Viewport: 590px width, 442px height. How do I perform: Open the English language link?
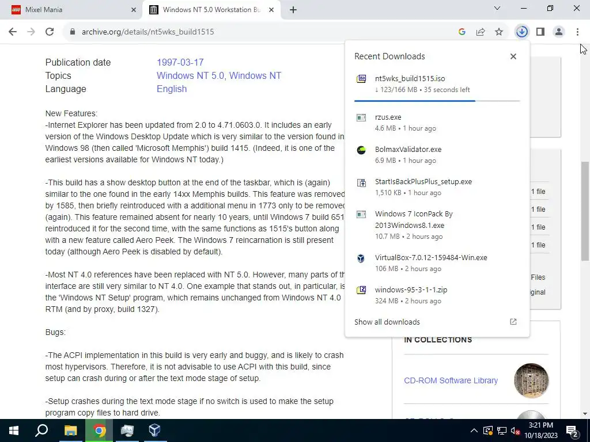[172, 89]
